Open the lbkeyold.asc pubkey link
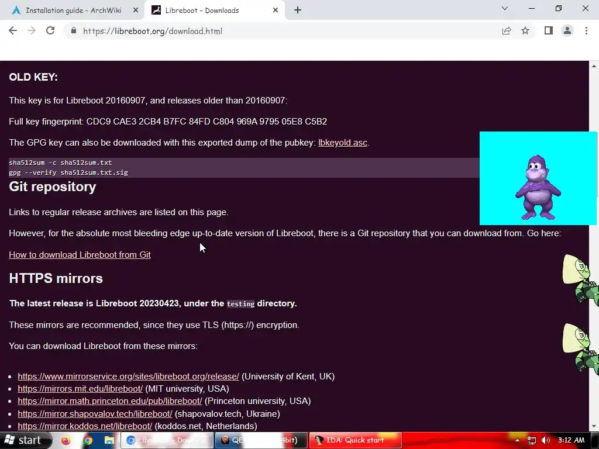The height and width of the screenshot is (449, 599). pyautogui.click(x=343, y=143)
